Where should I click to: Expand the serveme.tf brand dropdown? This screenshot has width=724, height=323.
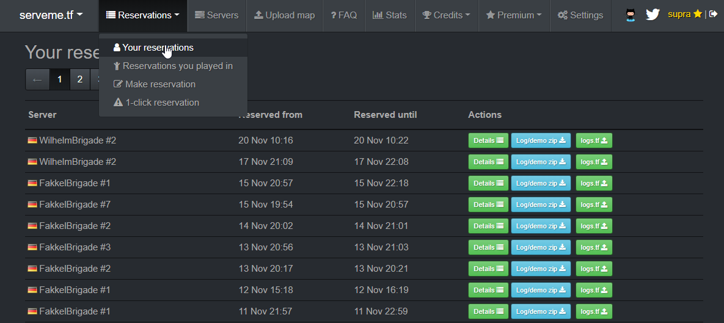(x=51, y=15)
